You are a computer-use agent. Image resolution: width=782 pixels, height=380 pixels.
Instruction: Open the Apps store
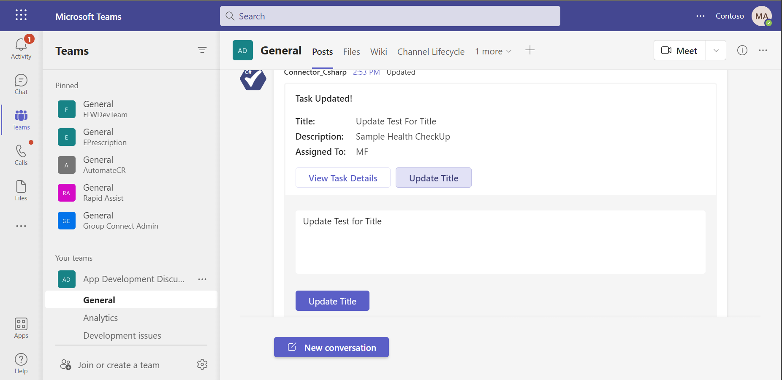click(x=21, y=328)
